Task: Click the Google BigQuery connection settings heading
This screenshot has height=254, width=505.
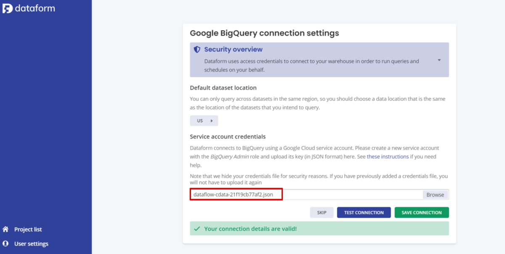Action: [x=264, y=33]
